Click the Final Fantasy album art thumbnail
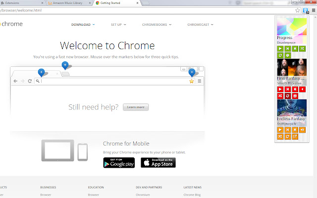The image size is (317, 198). click(x=292, y=67)
